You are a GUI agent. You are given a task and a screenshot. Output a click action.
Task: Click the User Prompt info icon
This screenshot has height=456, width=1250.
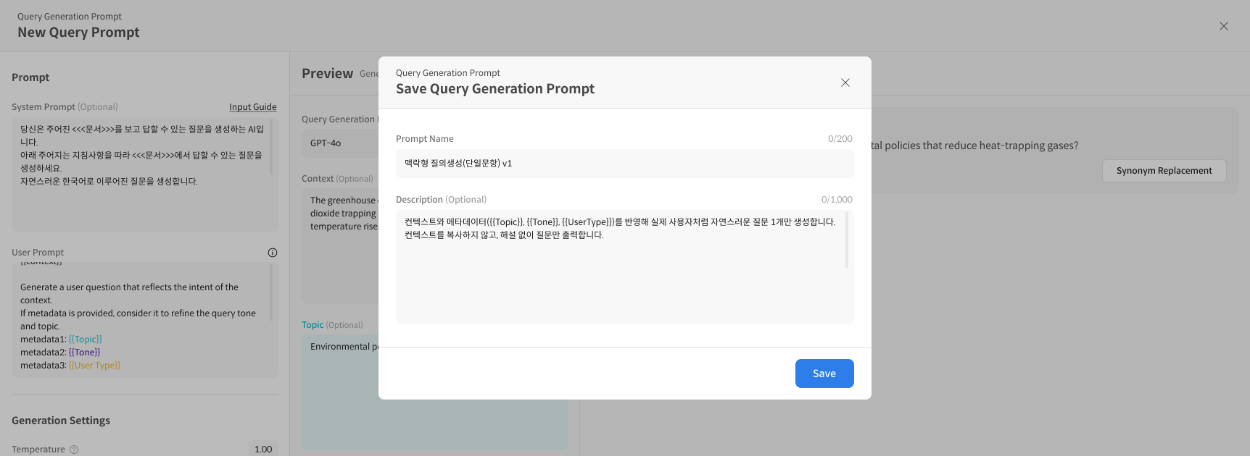pos(273,253)
